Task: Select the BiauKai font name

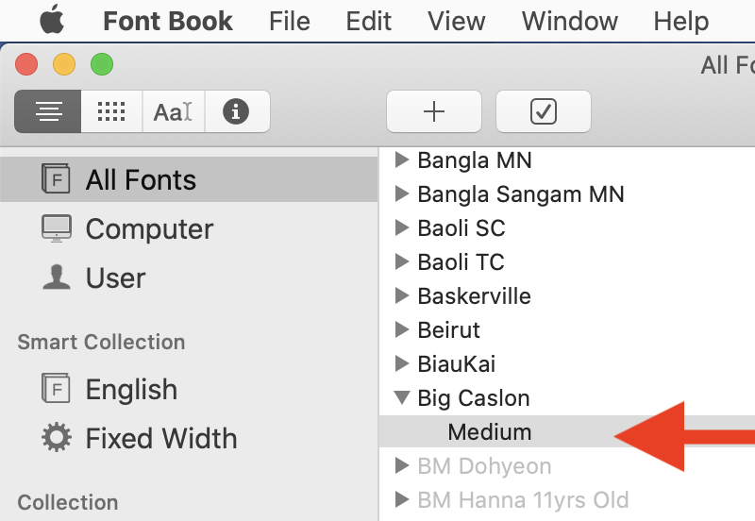Action: pyautogui.click(x=456, y=364)
